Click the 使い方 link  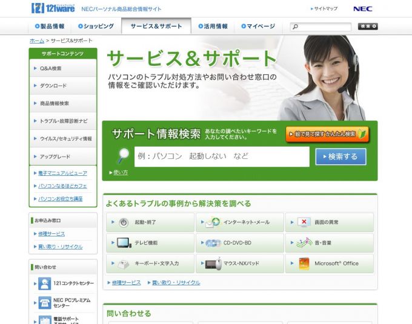121,172
